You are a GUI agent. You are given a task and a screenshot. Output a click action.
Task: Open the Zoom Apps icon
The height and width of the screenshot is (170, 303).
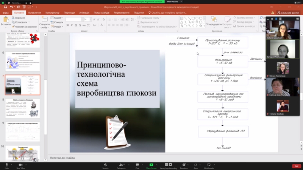196,165
